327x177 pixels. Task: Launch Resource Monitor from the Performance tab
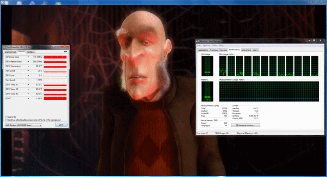[x=246, y=125]
